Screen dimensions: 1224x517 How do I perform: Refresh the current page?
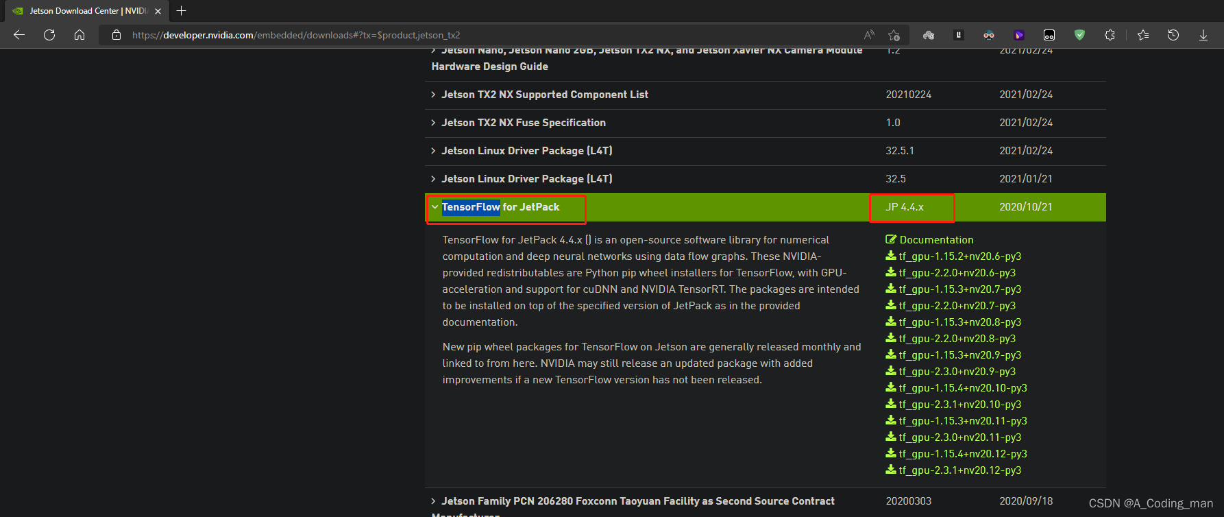[49, 35]
